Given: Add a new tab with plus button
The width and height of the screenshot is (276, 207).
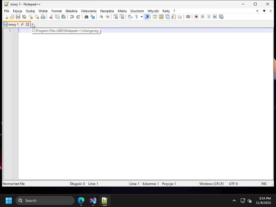Looking at the screenshot, I should [x=257, y=11].
